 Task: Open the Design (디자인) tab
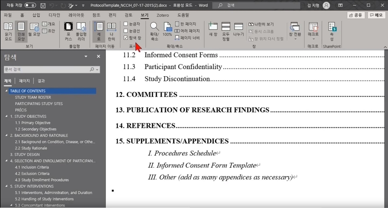pyautogui.click(x=55, y=15)
